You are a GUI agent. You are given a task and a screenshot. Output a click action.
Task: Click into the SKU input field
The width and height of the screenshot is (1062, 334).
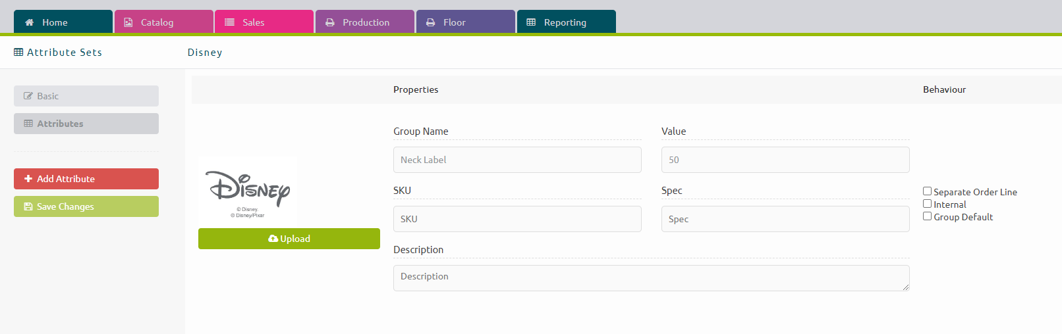click(x=517, y=219)
